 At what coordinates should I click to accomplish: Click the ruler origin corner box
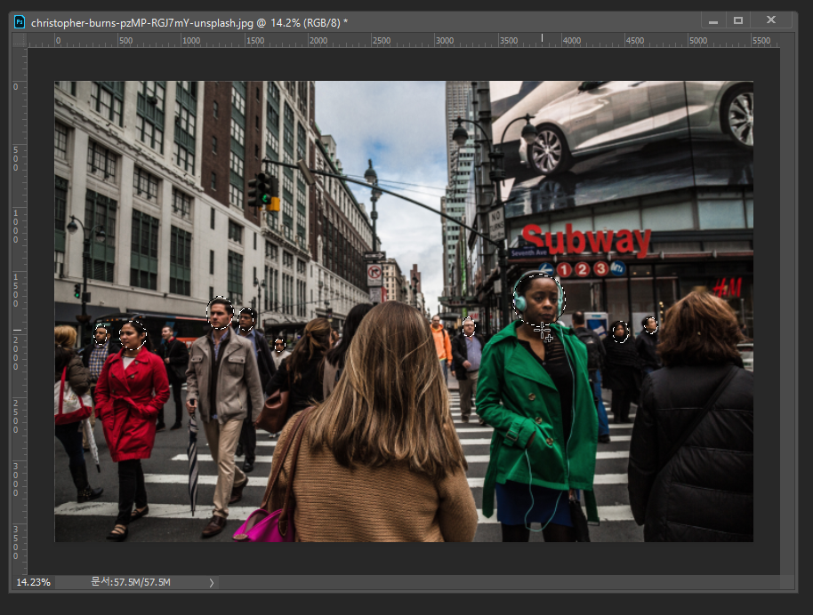(20, 40)
